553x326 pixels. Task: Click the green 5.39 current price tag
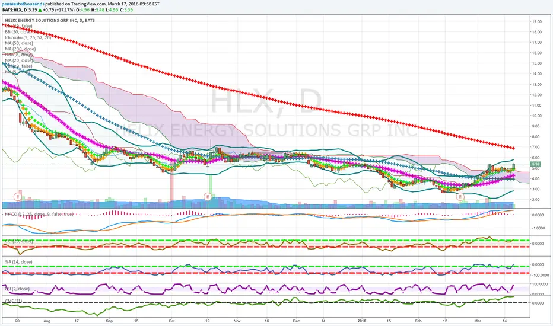pyautogui.click(x=536, y=164)
